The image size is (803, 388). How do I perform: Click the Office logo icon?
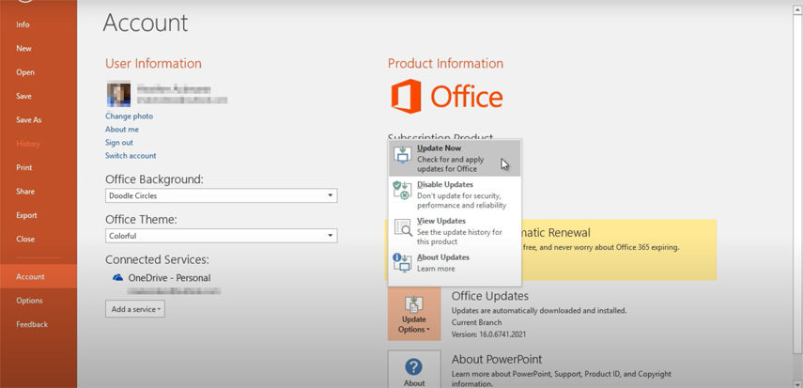(x=406, y=96)
